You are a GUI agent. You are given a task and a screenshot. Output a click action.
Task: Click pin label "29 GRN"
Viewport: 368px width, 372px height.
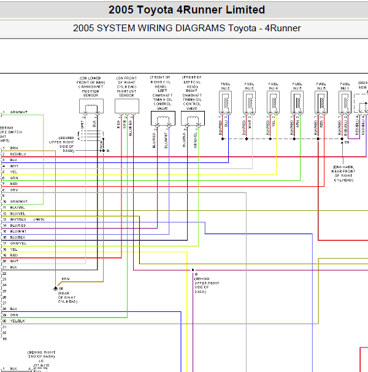(10, 315)
